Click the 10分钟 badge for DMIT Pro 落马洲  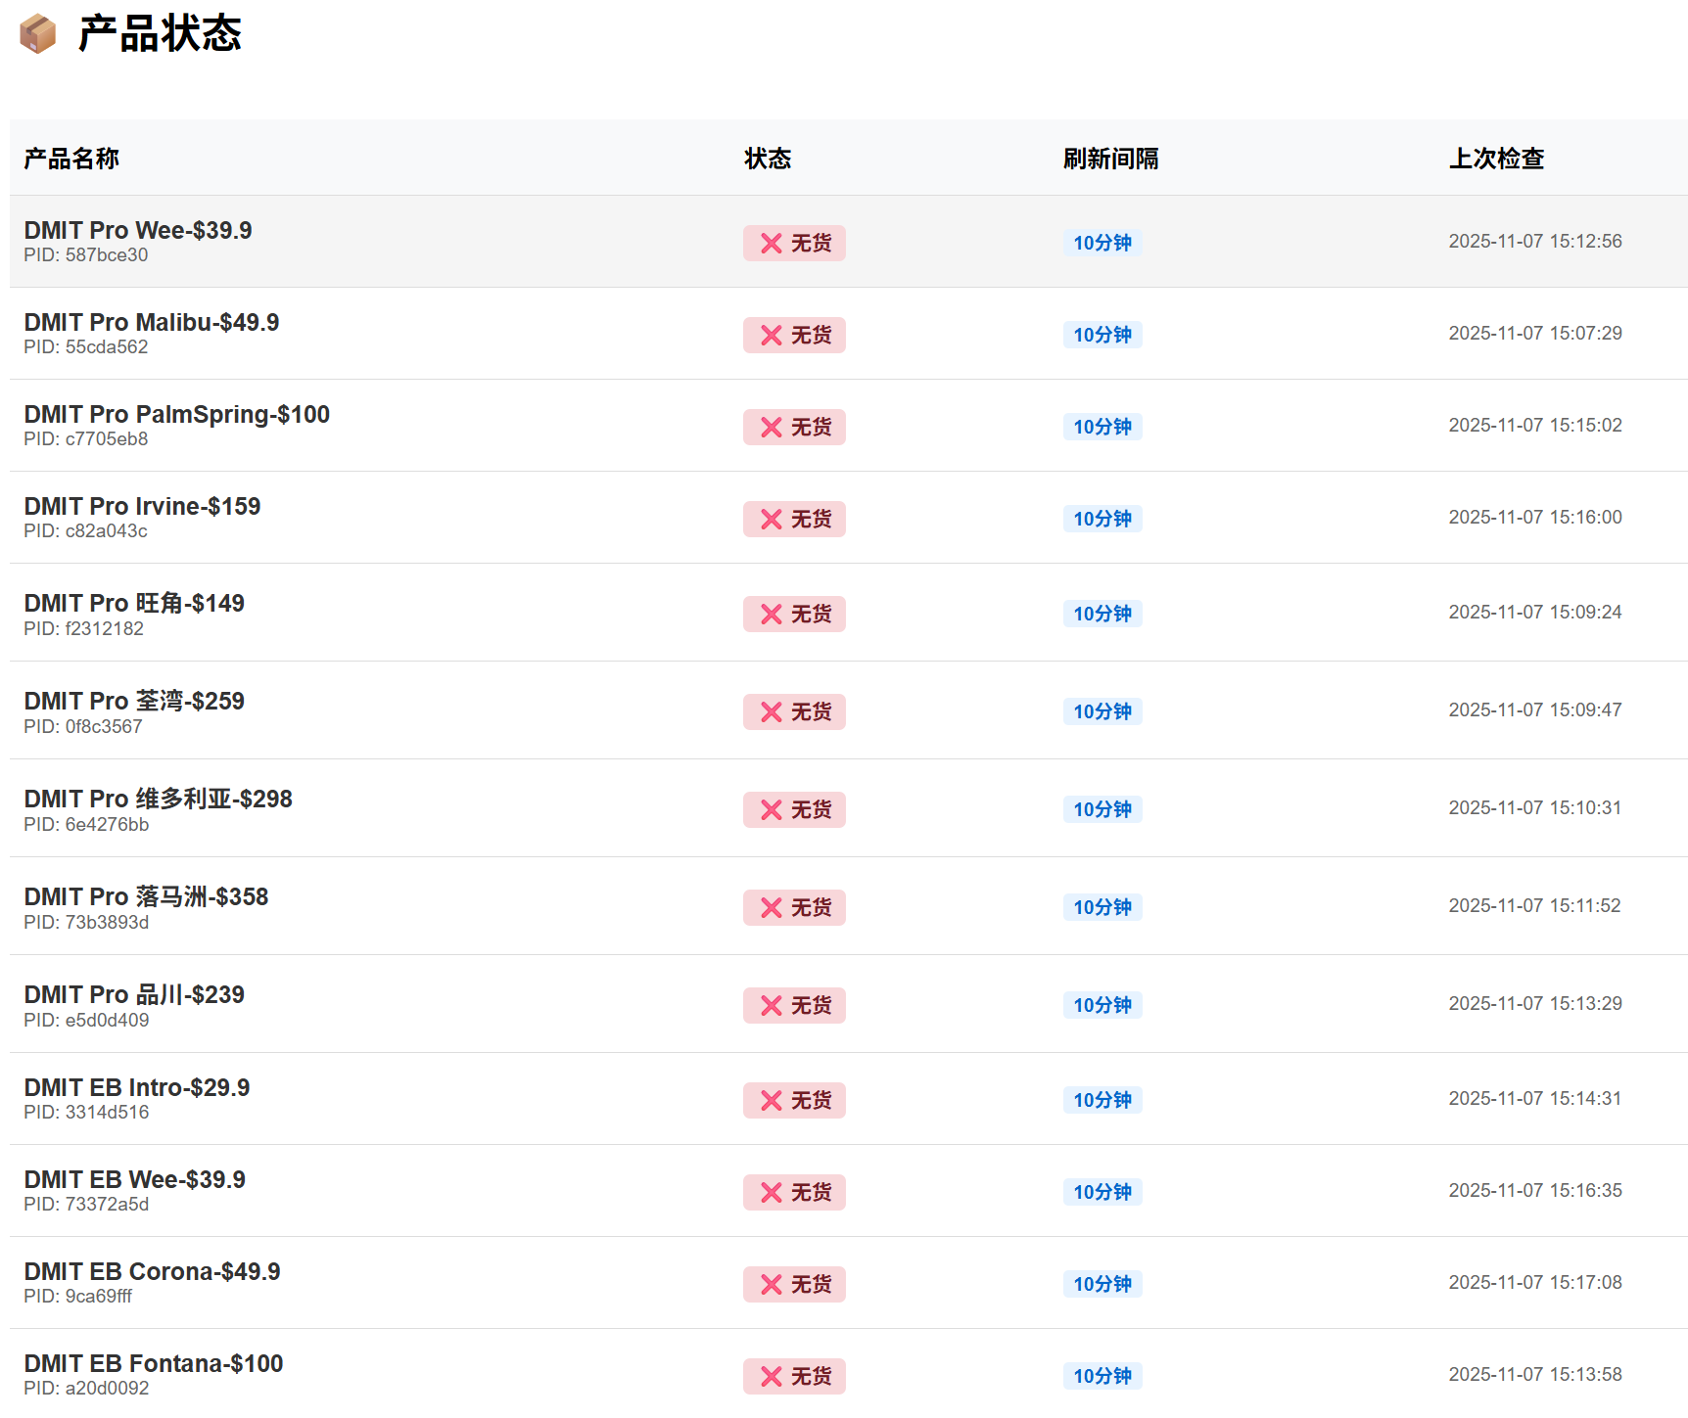tap(1102, 907)
